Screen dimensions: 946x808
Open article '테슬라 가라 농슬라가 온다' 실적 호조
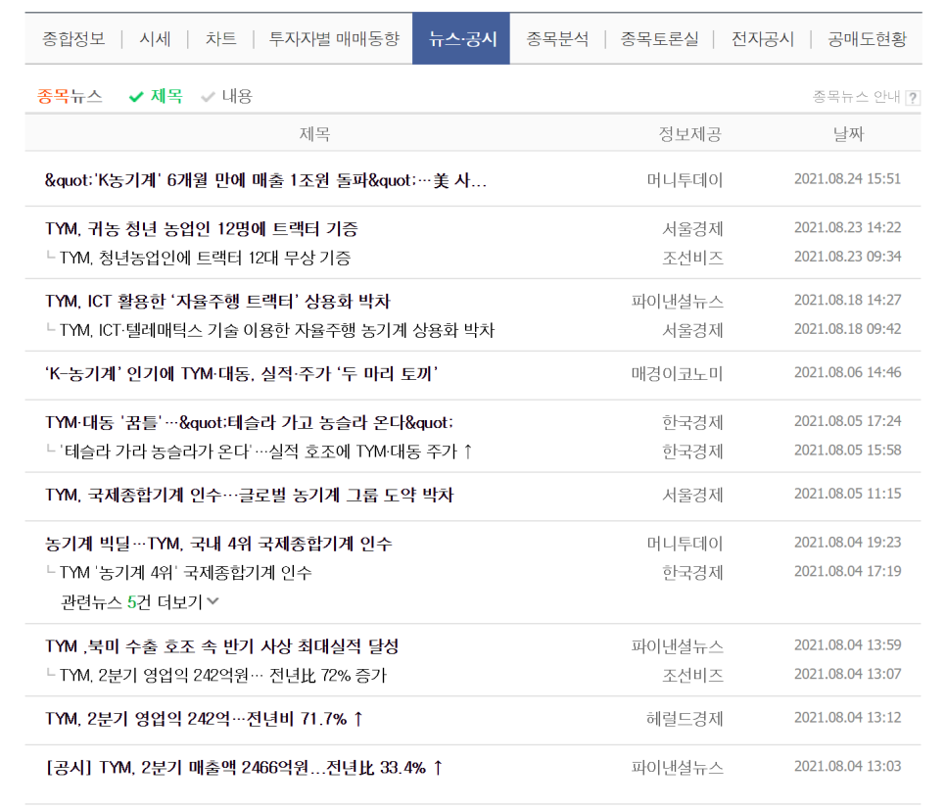click(266, 452)
